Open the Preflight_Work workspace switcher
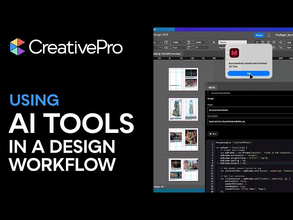 tap(284, 35)
